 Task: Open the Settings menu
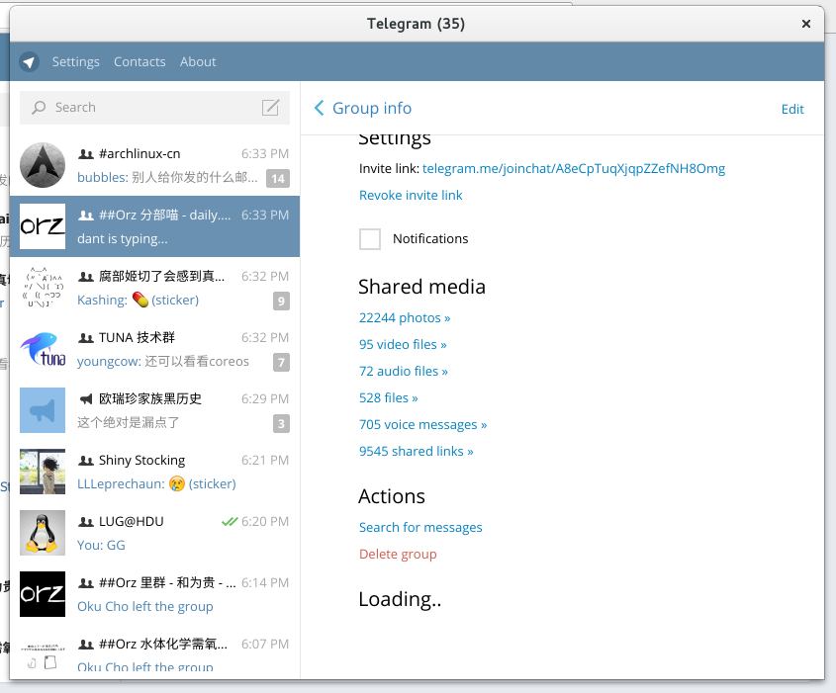tap(76, 62)
